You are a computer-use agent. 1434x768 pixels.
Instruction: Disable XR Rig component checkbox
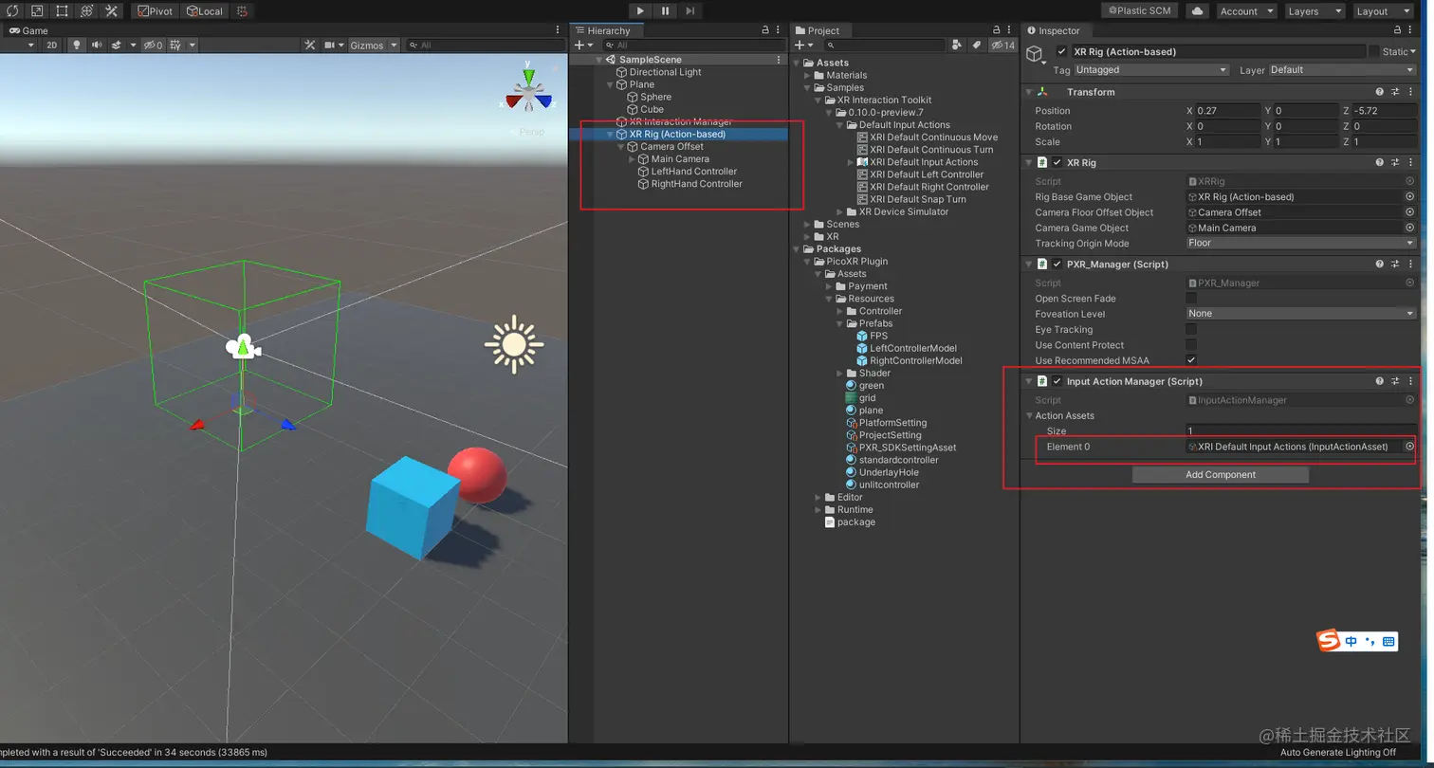pos(1057,162)
